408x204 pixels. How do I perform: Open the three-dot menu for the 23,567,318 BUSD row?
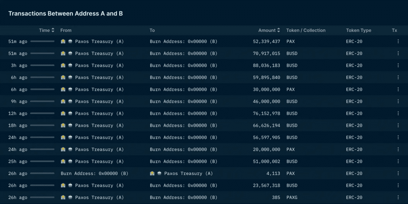coord(398,185)
